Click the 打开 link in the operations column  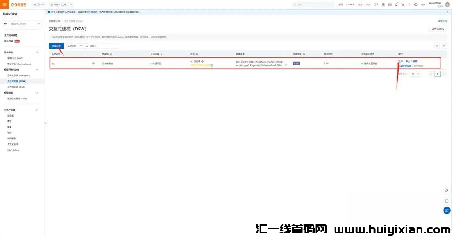[x=400, y=61]
